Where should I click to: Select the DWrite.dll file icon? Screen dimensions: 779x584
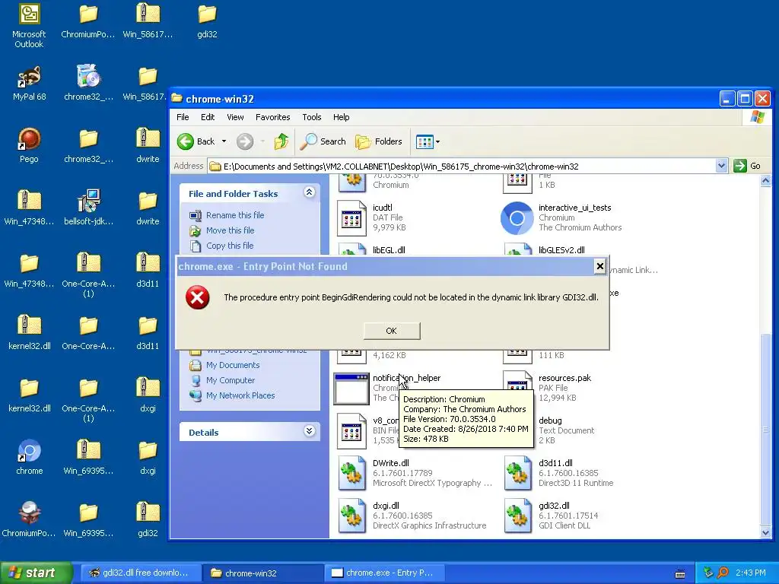351,473
